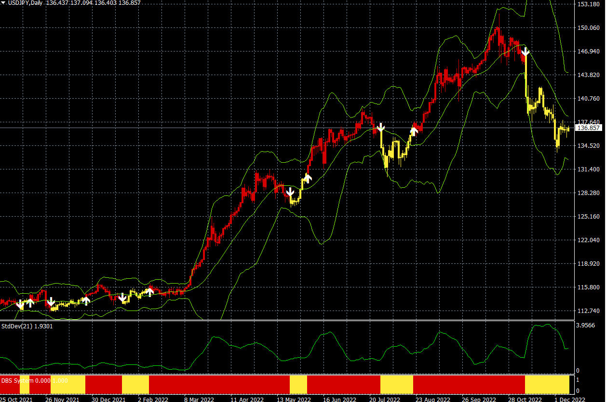Viewport: 606px width, 402px height.
Task: Select the OHLC values 136.437 137.094 136.403 136.857
Action: (93, 3)
